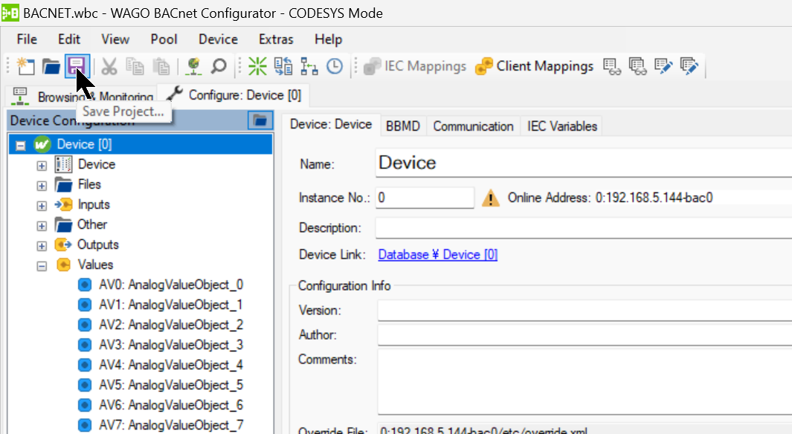Viewport: 792px width, 434px height.
Task: Select AV6: AnalogValueObject_6
Action: tap(171, 405)
